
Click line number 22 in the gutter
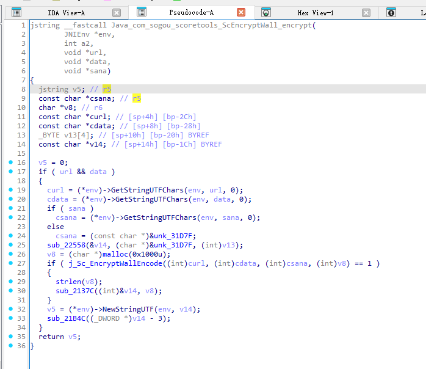[x=21, y=217]
